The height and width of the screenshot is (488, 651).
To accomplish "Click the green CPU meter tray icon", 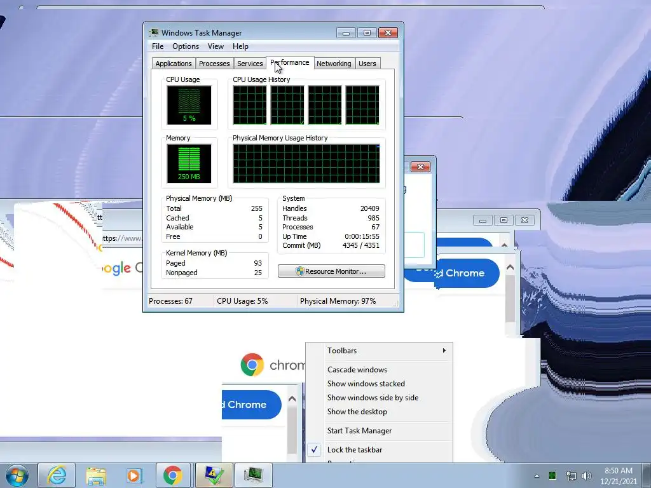I will [x=552, y=476].
